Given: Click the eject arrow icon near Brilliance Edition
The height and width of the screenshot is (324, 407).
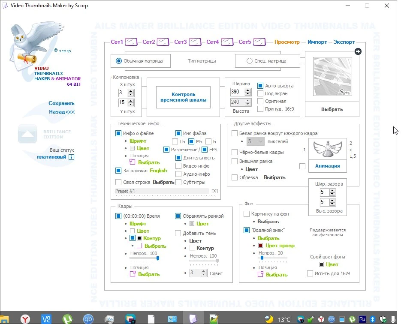Looking at the screenshot, I should click(27, 134).
